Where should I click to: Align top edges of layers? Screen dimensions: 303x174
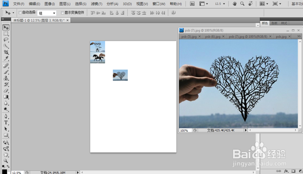[x=92, y=13]
